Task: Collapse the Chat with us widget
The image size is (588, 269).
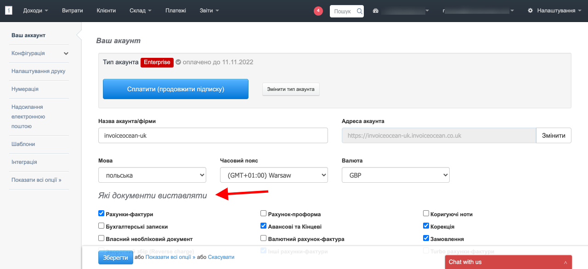Action: [x=565, y=262]
